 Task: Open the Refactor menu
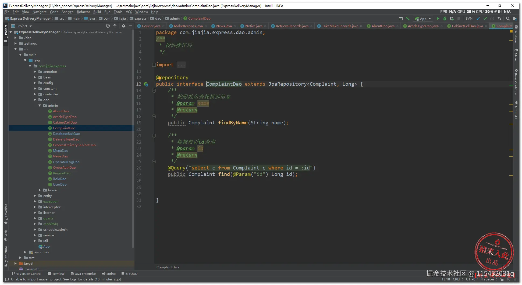(83, 12)
